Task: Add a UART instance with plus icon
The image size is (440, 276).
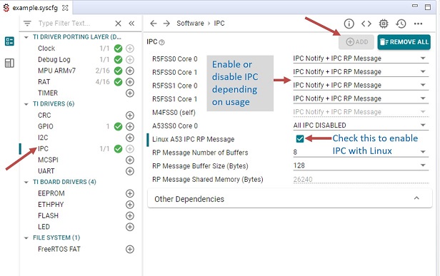Action: 130,171
